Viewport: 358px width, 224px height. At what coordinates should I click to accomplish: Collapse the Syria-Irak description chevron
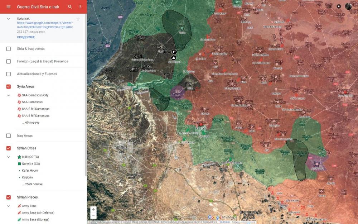9,19
